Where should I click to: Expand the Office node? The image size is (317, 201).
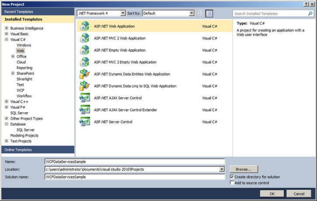point(13,56)
